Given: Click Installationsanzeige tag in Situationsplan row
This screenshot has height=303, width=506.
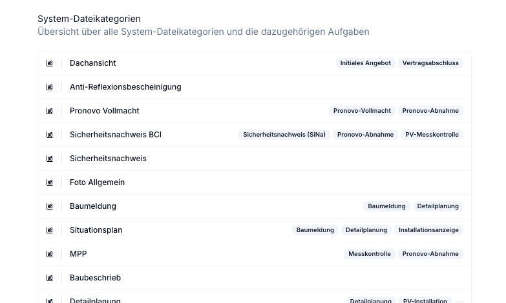Looking at the screenshot, I should pos(428,230).
